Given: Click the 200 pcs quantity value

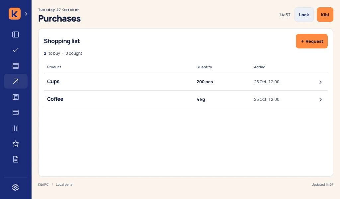Looking at the screenshot, I should pos(205,82).
